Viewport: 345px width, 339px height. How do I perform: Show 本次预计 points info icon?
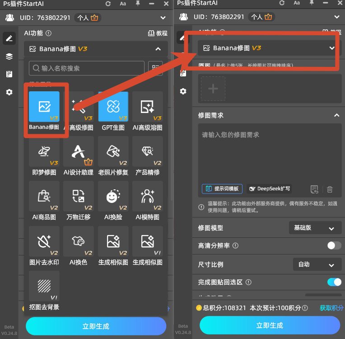[305, 308]
